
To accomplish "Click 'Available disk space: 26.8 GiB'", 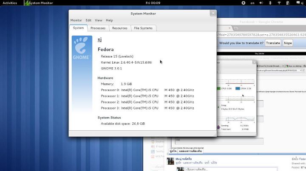I will coord(123,124).
